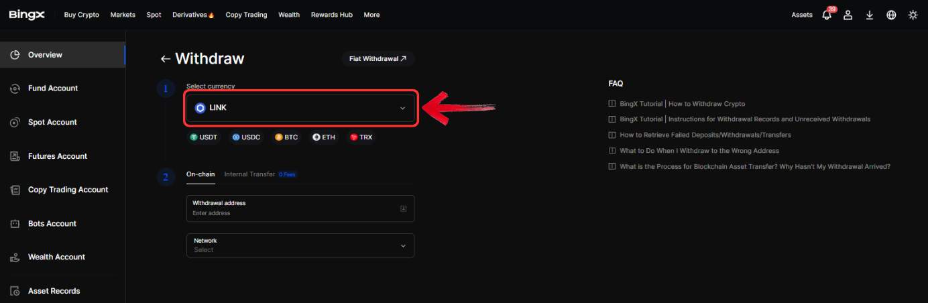928x303 pixels.
Task: Open the Buy Crypto menu
Action: click(81, 15)
